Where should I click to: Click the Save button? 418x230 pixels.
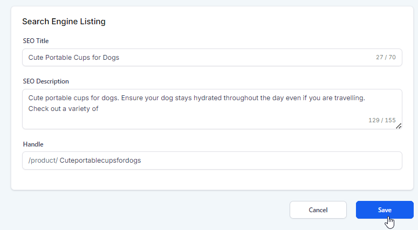point(384,210)
